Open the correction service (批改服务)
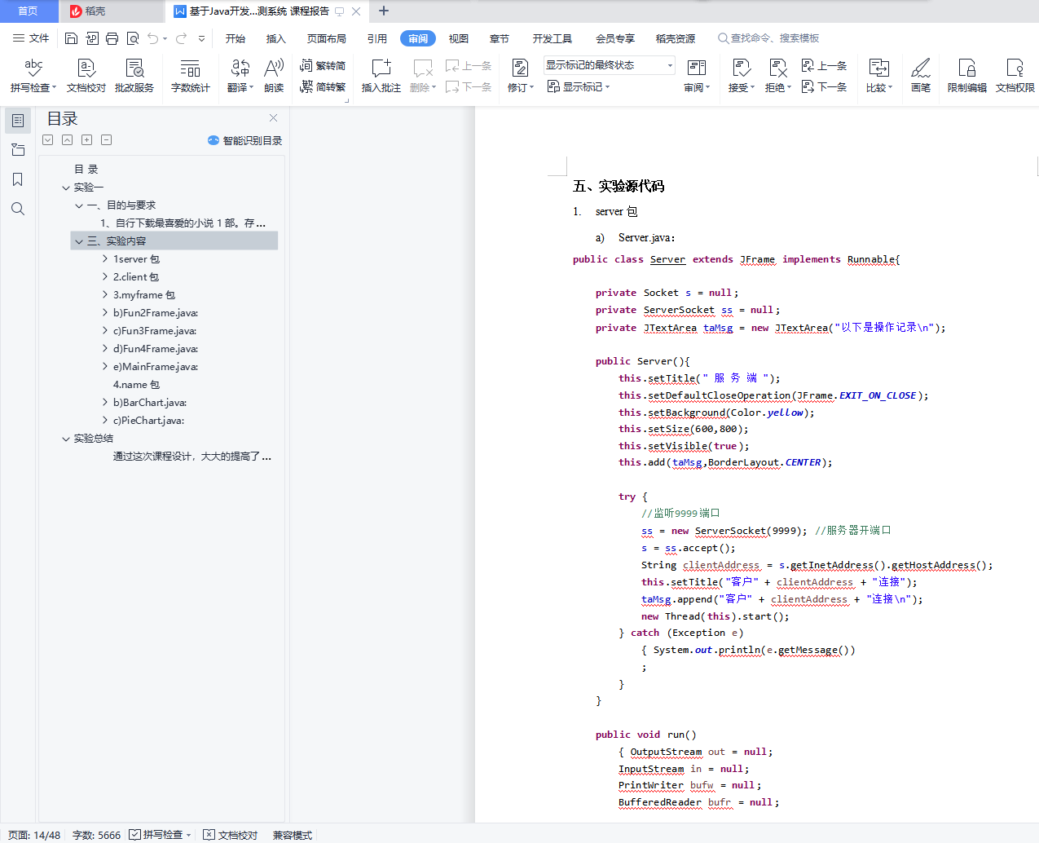This screenshot has width=1039, height=843. (134, 75)
